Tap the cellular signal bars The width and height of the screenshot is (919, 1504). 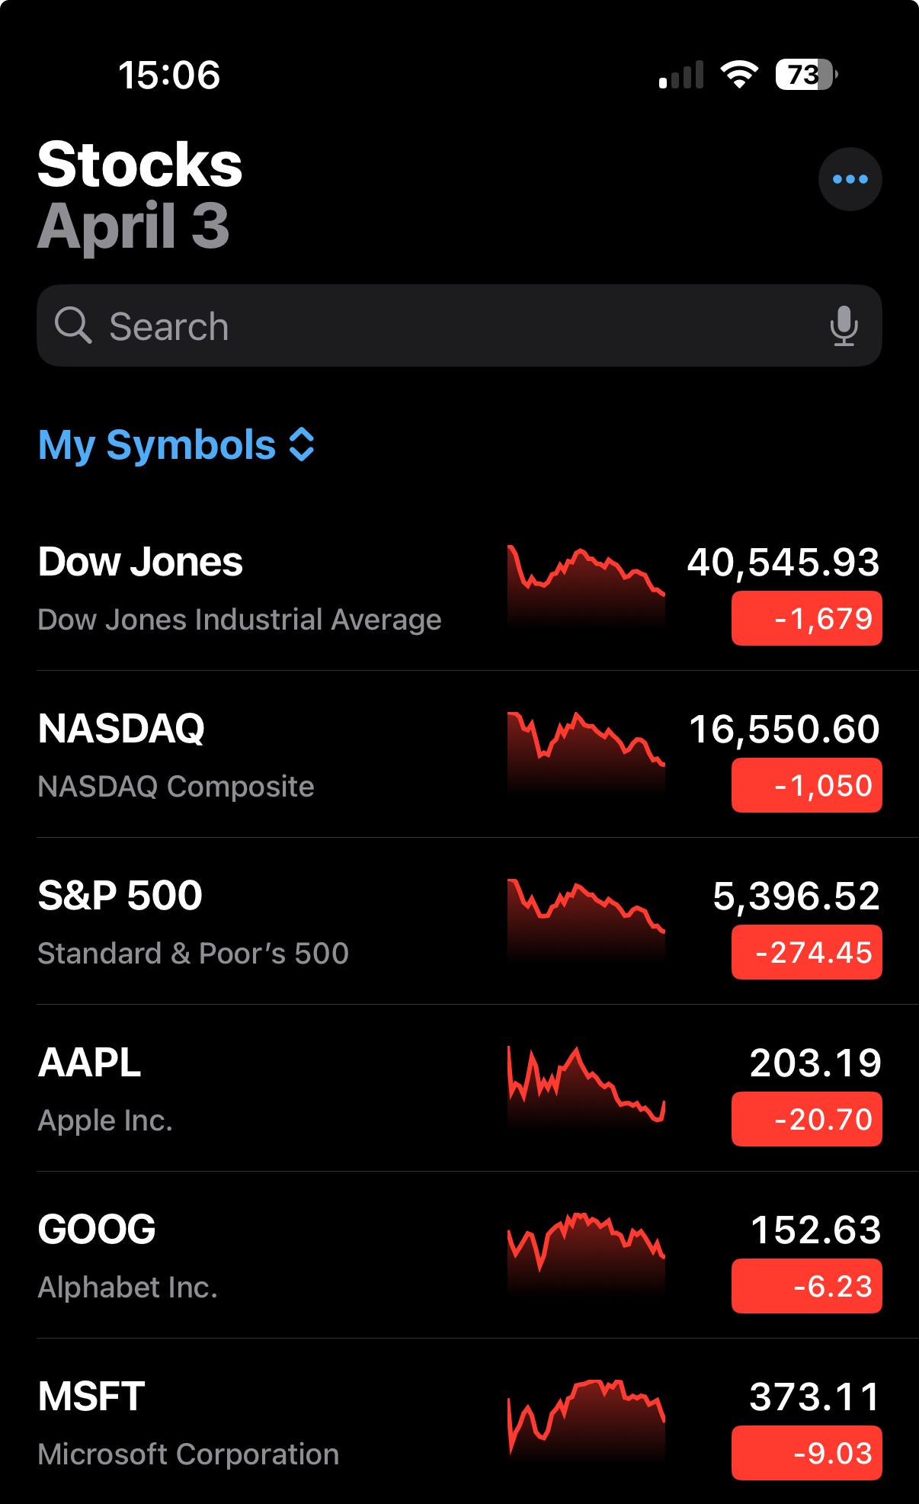coord(681,75)
